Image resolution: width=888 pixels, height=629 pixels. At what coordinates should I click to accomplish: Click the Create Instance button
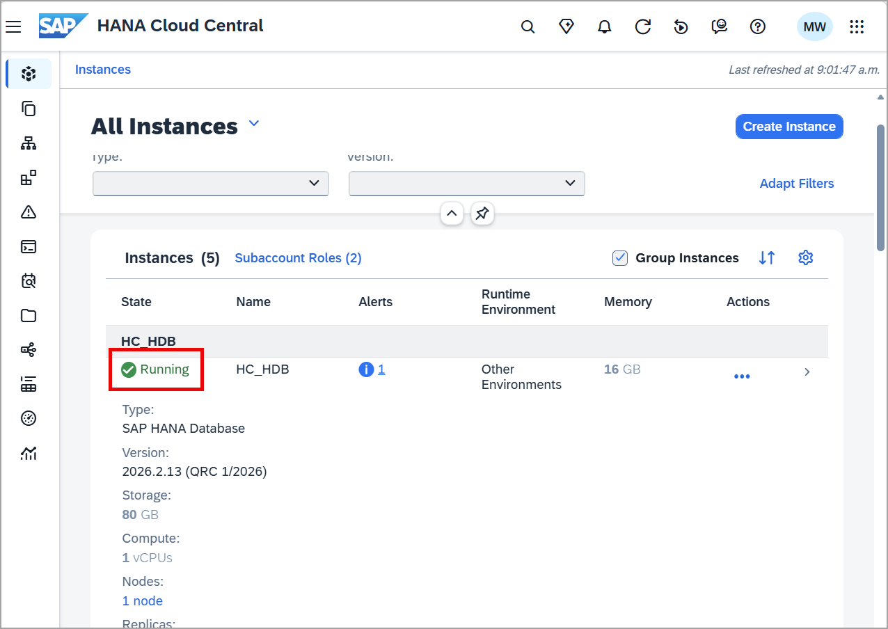pos(789,127)
